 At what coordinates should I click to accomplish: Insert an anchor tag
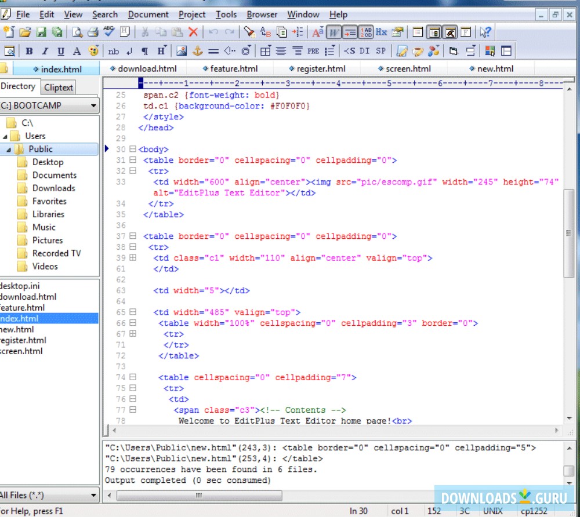pos(198,50)
